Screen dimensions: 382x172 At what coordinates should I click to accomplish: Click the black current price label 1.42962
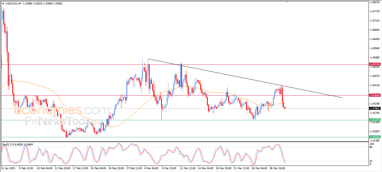pyautogui.click(x=375, y=108)
